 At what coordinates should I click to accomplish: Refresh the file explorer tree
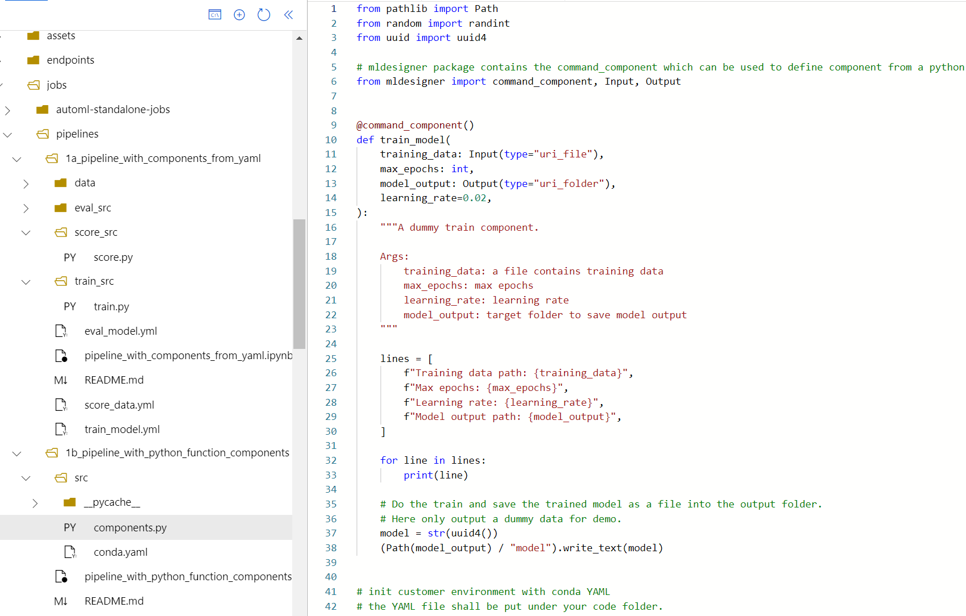coord(264,15)
